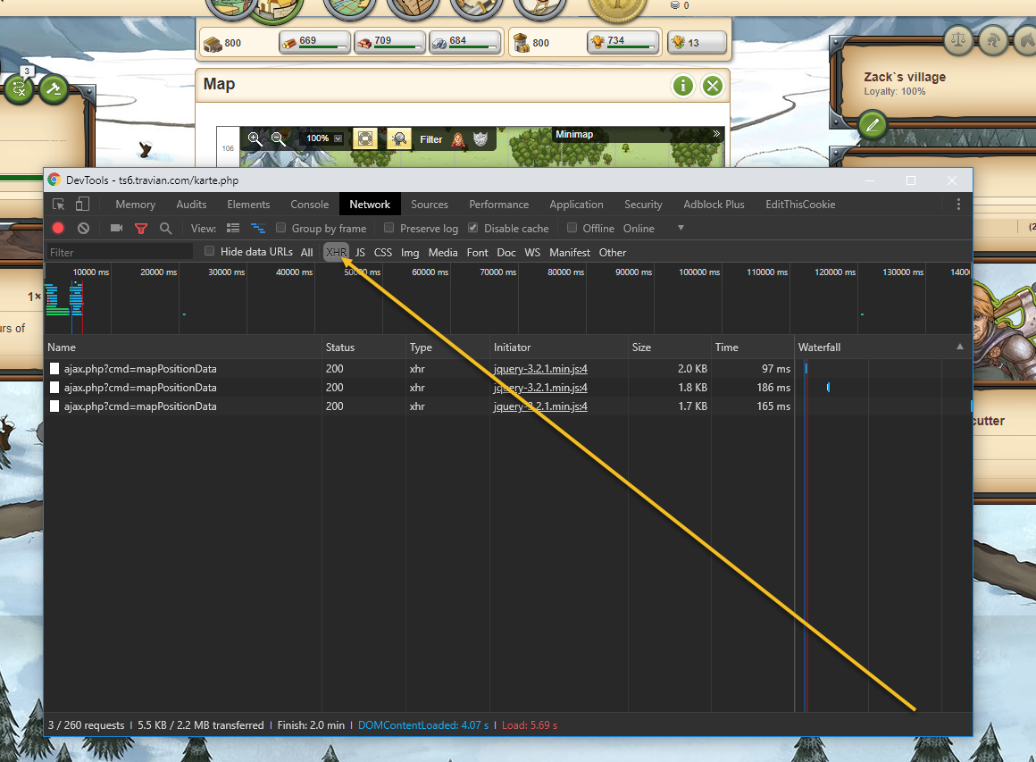1036x762 pixels.
Task: Collapse the Minimap with double chevron
Action: tap(716, 133)
